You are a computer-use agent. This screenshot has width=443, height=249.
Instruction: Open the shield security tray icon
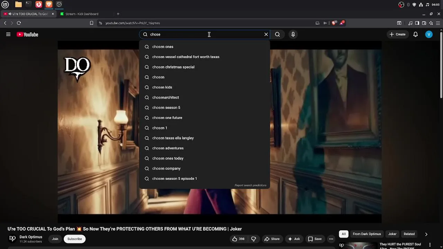(x=414, y=4)
